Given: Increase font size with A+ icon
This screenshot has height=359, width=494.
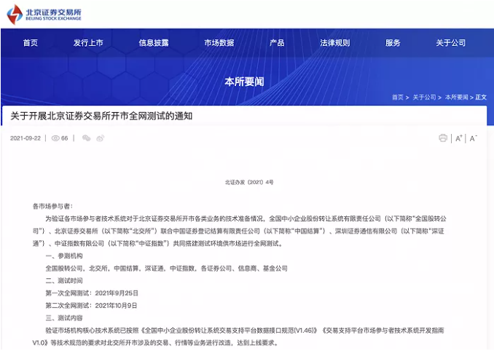Looking at the screenshot, I should tap(459, 138).
